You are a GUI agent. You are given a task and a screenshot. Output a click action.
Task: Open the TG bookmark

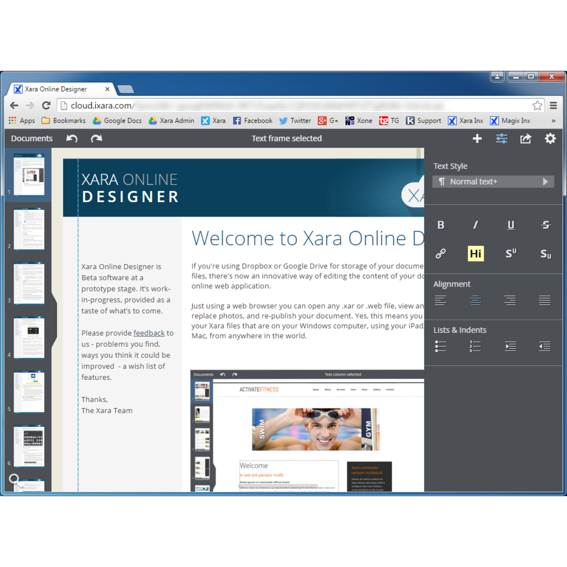coord(389,120)
